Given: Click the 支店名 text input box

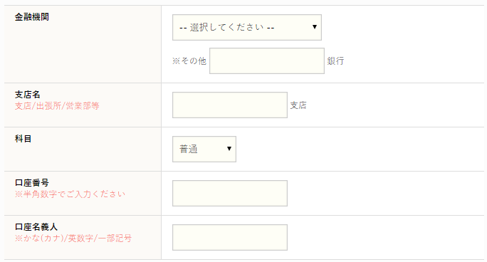Looking at the screenshot, I should pos(230,105).
